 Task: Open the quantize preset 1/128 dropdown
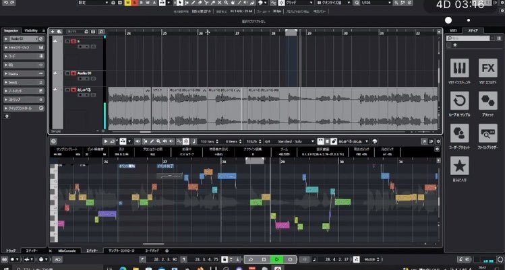click(x=376, y=3)
